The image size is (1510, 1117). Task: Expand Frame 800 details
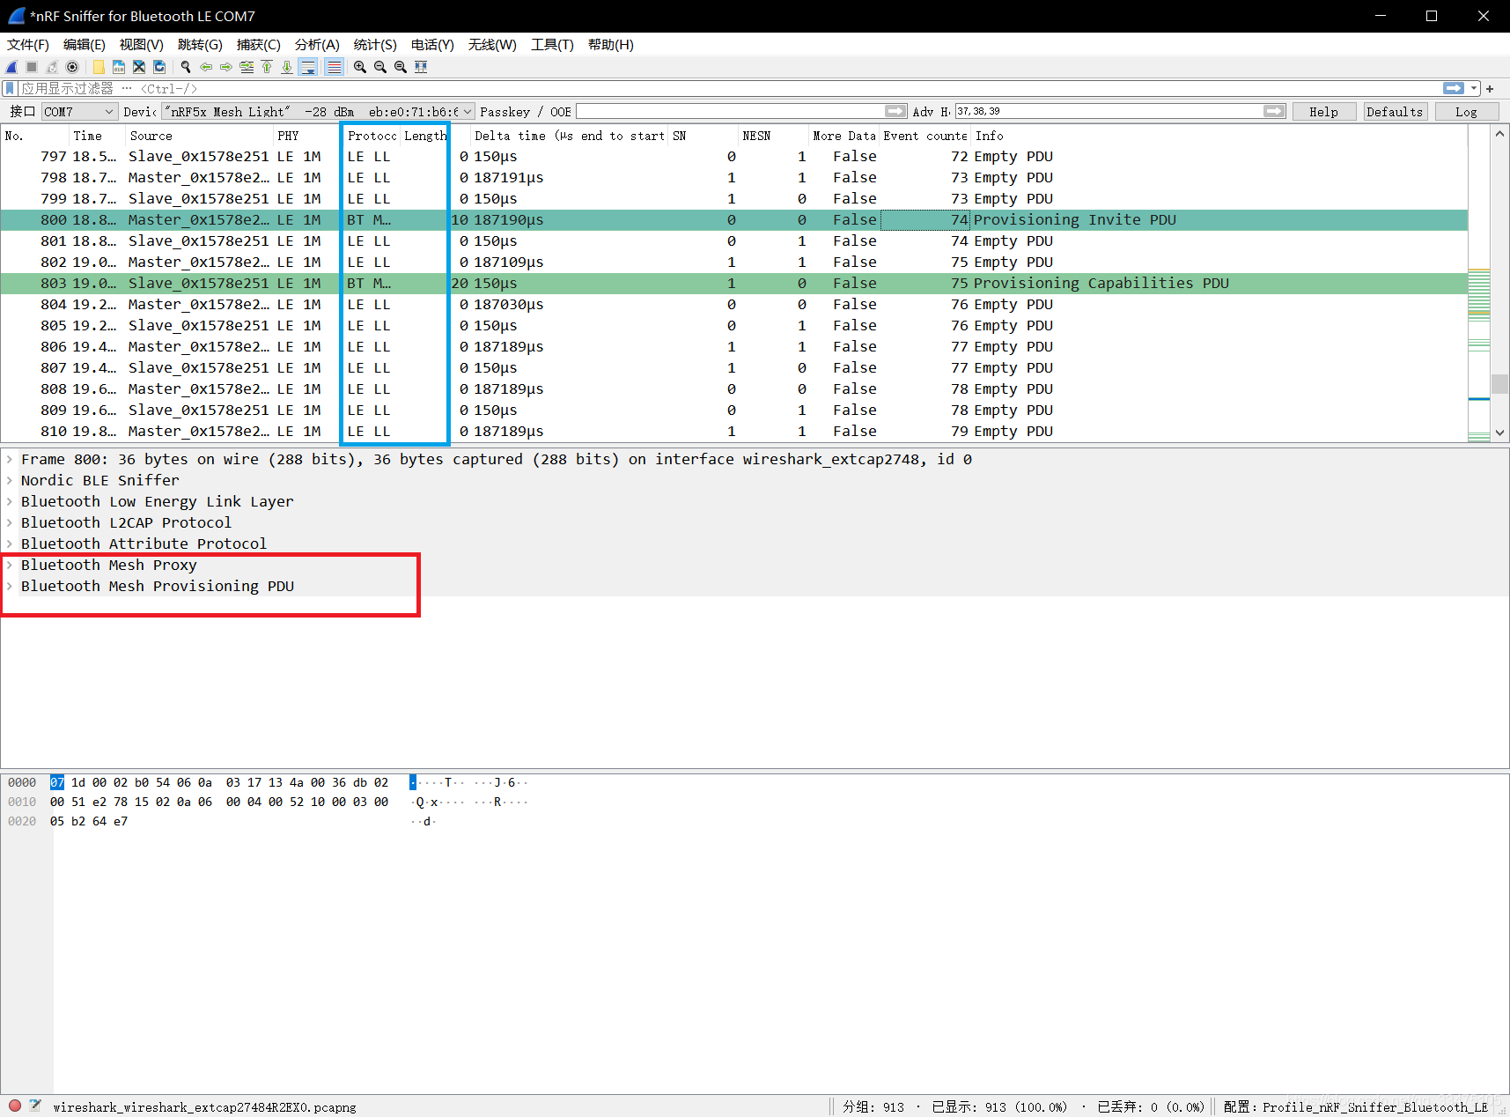pyautogui.click(x=10, y=459)
